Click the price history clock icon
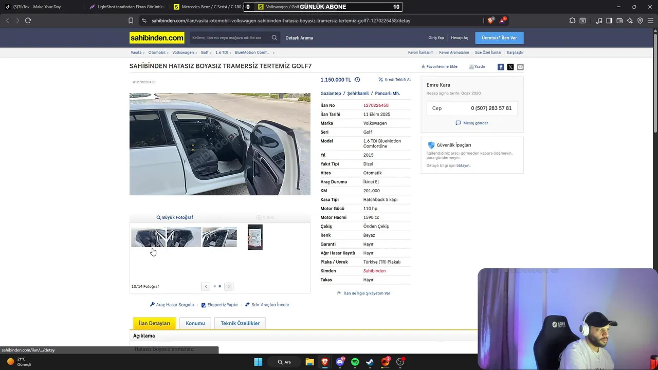Screen dimensions: 658x370 pyautogui.click(x=357, y=80)
